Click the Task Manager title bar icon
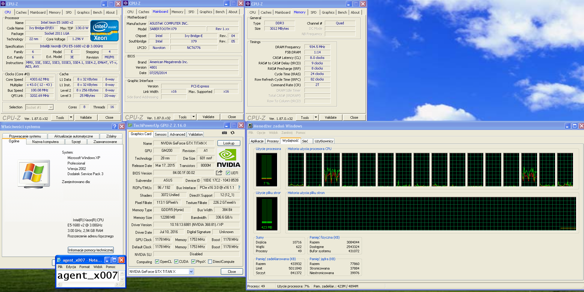The width and height of the screenshot is (584, 292). click(x=250, y=126)
